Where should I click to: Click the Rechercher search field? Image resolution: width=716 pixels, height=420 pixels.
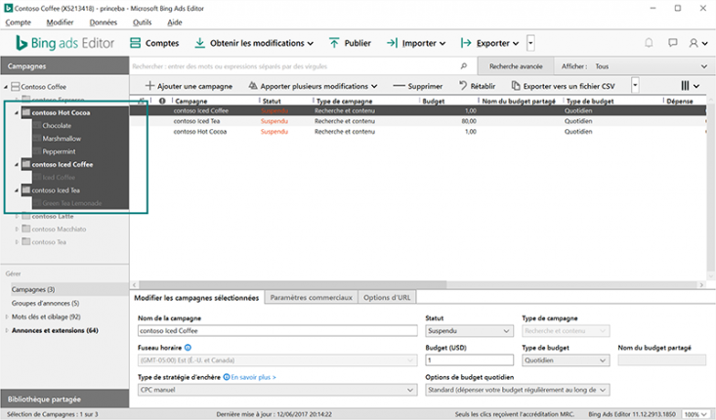(x=295, y=66)
